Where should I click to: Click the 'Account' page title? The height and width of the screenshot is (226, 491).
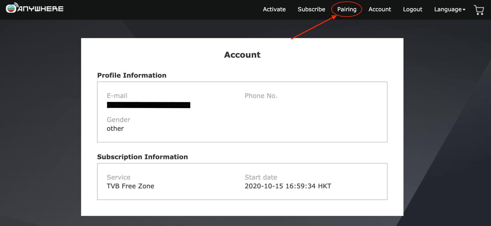coord(242,55)
